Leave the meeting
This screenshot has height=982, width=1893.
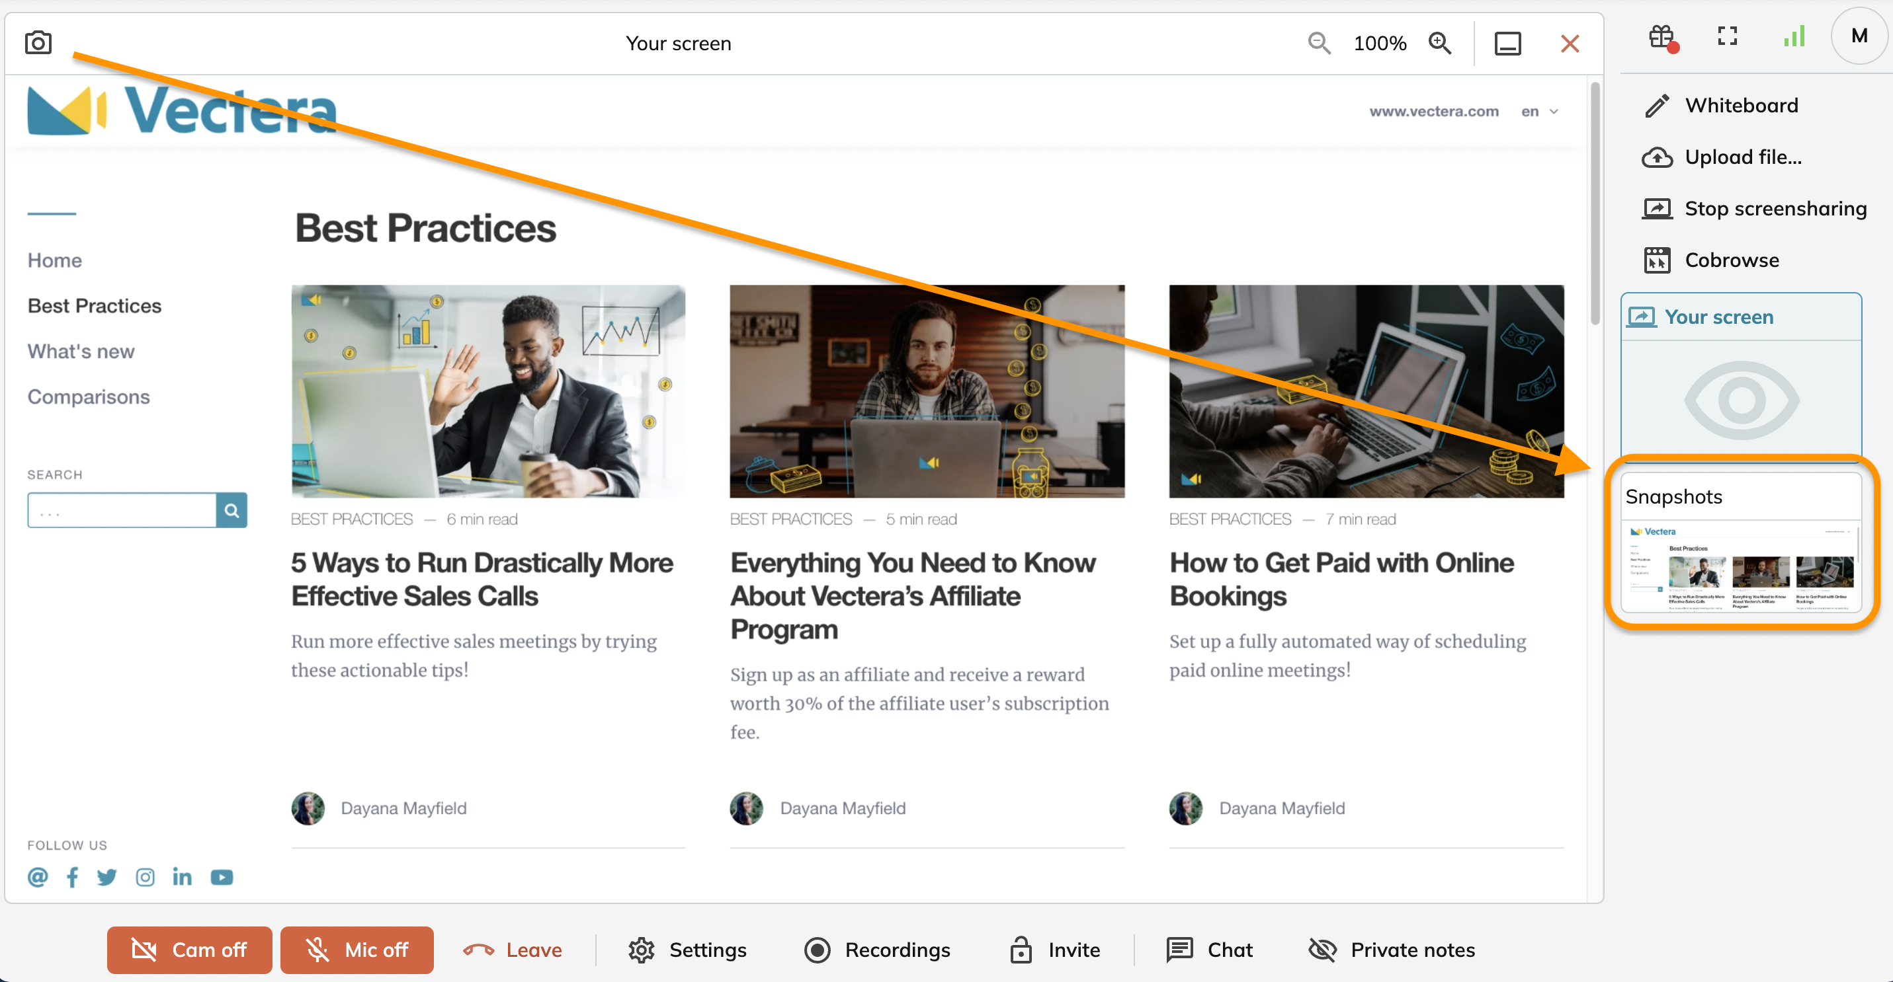[512, 950]
